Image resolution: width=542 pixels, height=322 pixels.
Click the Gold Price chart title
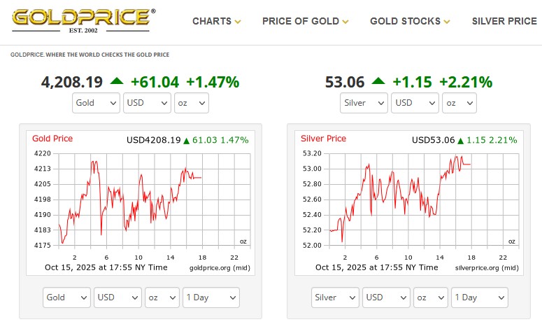(52, 139)
